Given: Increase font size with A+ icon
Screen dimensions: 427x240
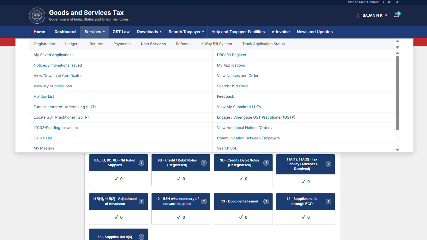Looking at the screenshot, I should coord(390,2).
